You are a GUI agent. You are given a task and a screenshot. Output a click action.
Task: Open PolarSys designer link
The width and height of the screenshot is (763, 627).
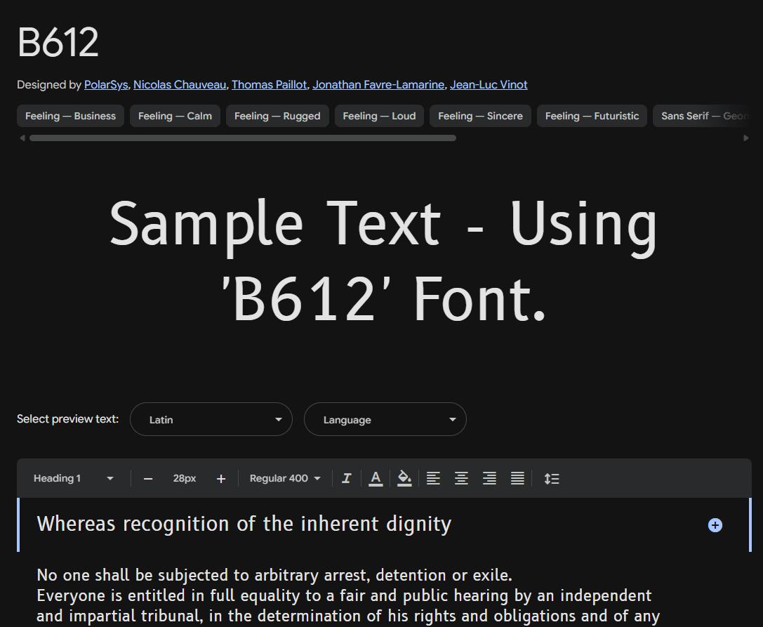coord(105,85)
